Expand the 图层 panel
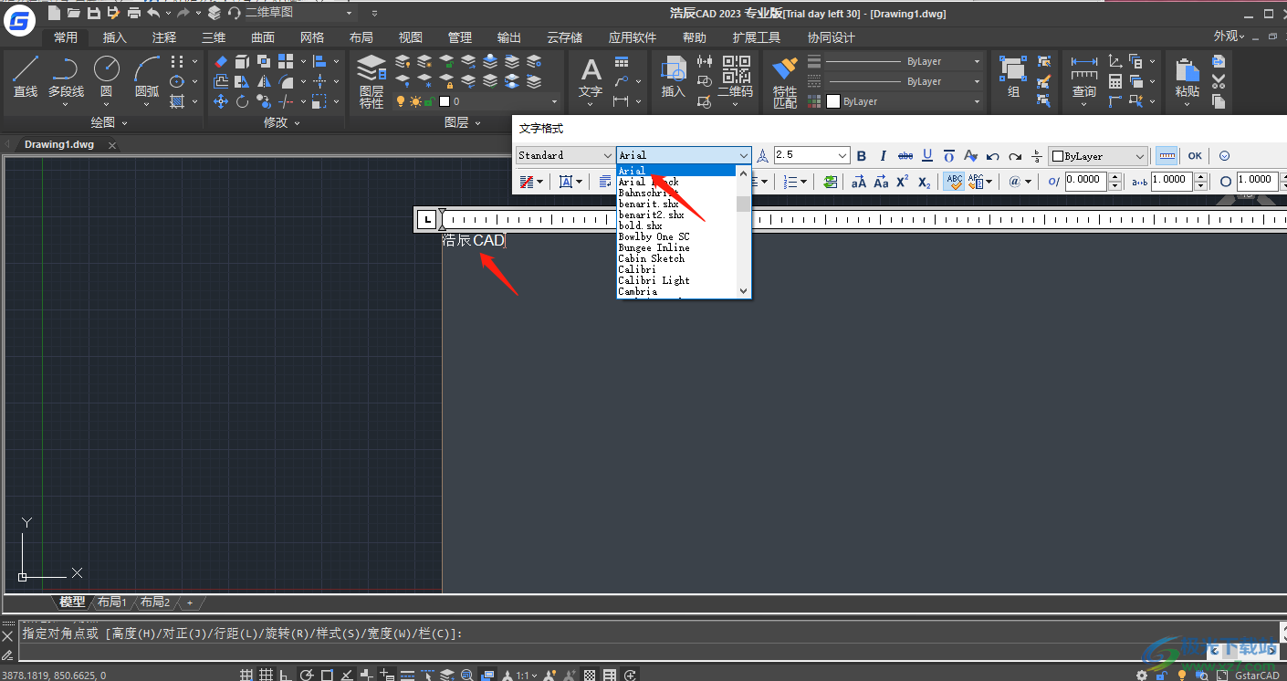Screen dimensions: 1287x681 coord(463,122)
